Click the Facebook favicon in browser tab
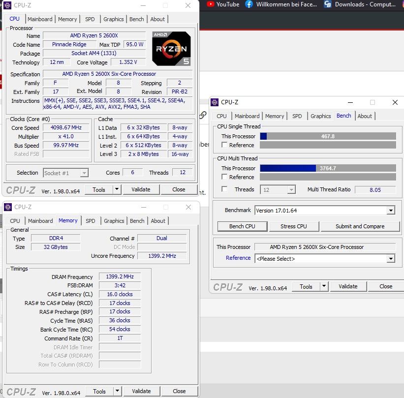404x398 pixels. coord(249,4)
